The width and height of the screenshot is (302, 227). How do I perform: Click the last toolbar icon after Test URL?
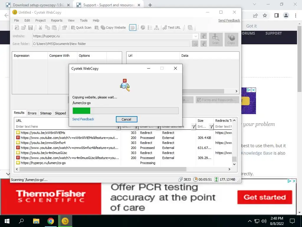(190, 27)
